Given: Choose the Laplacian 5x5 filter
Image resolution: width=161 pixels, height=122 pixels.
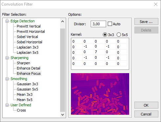Looking at the screenshot, I should tap(28, 52).
